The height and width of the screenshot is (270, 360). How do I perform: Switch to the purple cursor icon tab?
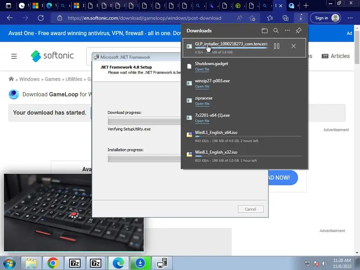(x=211, y=6)
